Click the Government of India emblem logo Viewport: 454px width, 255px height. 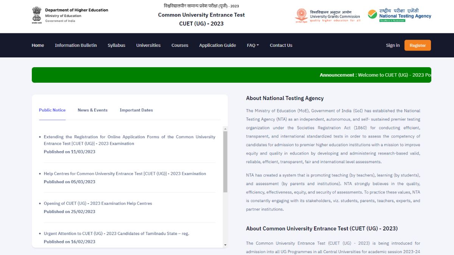37,15
